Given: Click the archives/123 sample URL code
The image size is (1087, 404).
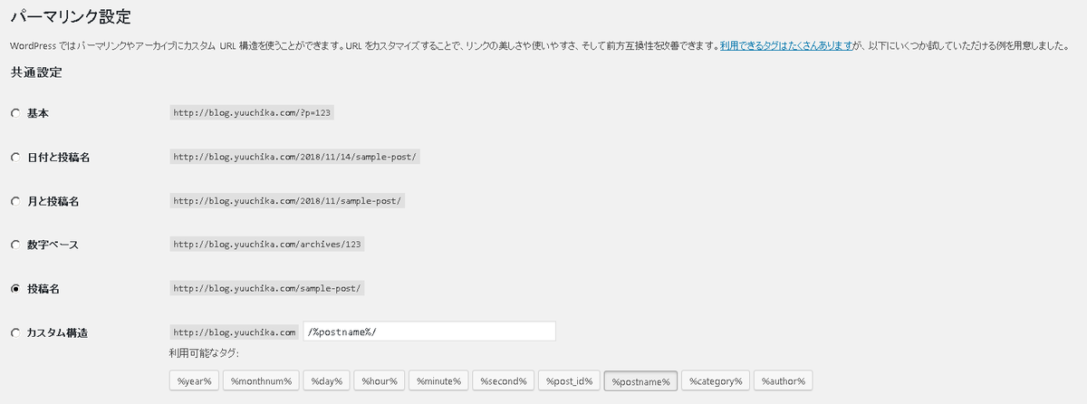Looking at the screenshot, I should tap(267, 245).
